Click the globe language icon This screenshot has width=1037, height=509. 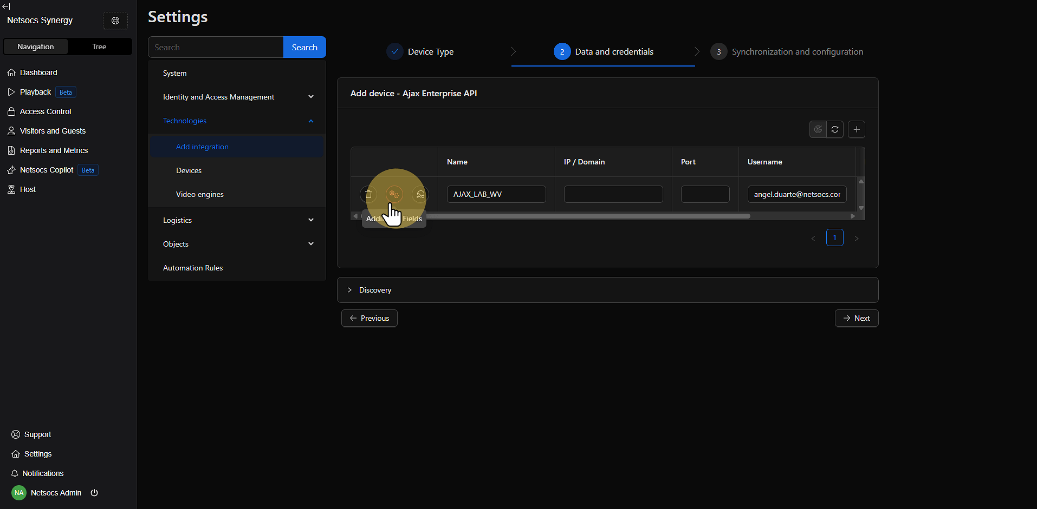[115, 21]
